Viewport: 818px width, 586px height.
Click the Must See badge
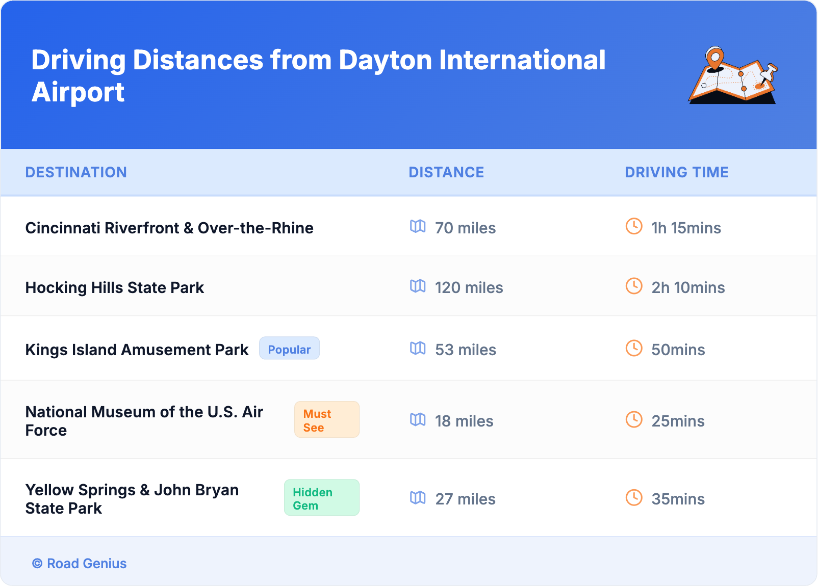coord(326,420)
